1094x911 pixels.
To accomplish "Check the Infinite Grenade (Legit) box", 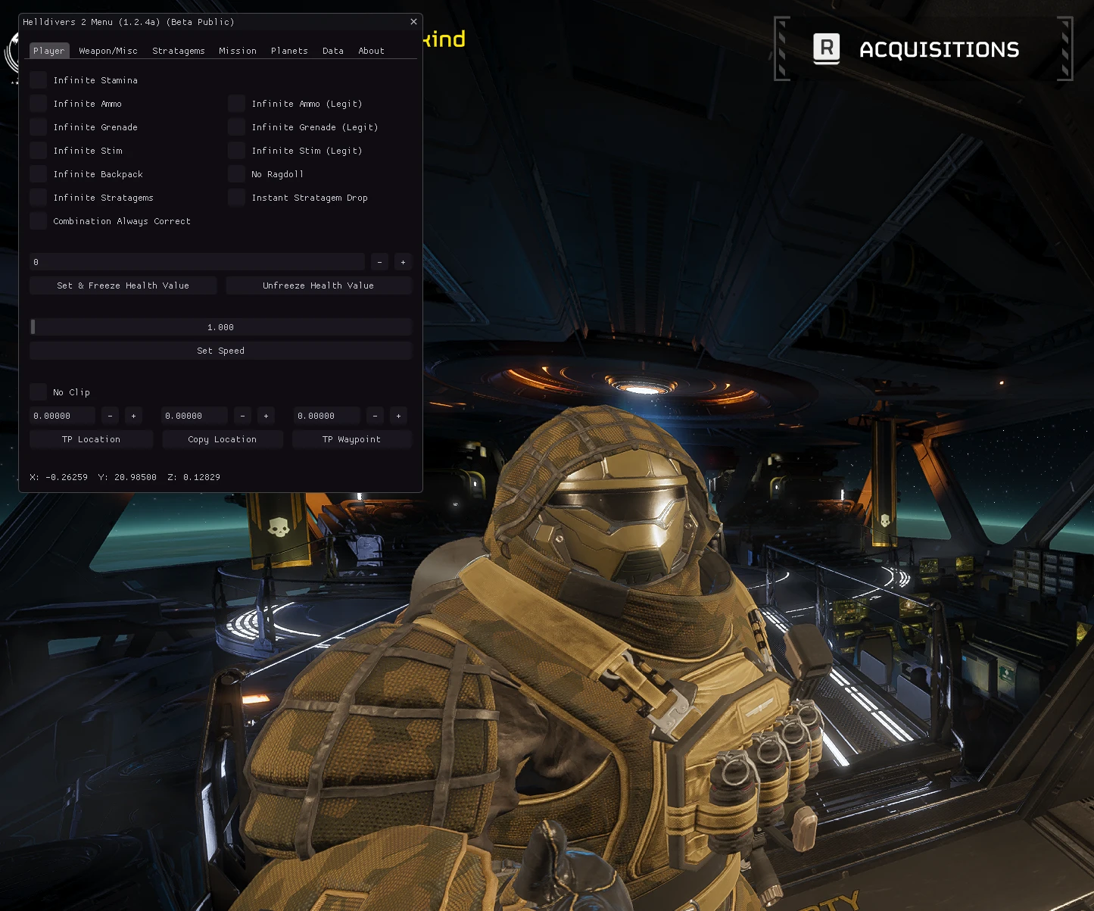I will [x=237, y=127].
